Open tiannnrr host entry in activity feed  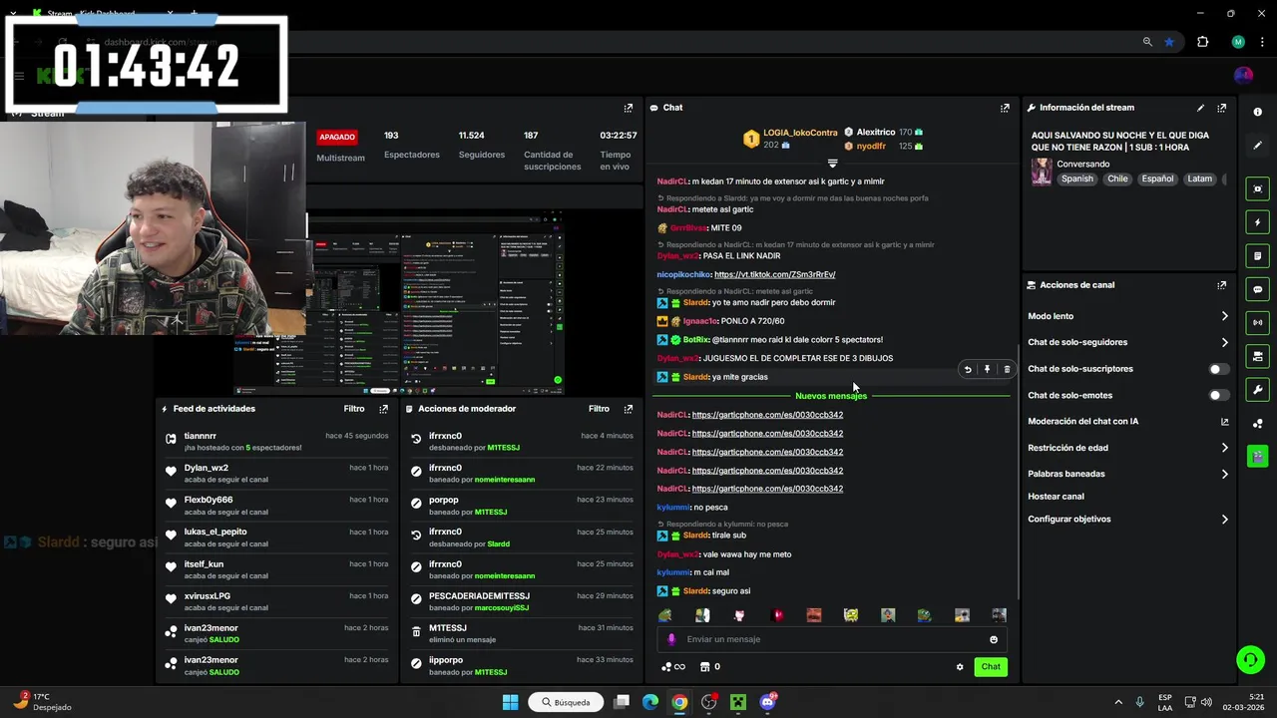[x=277, y=442]
